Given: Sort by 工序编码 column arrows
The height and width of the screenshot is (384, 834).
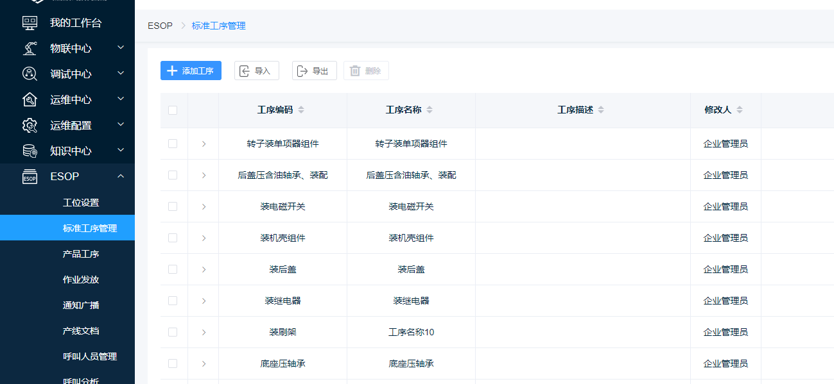Looking at the screenshot, I should coord(301,110).
